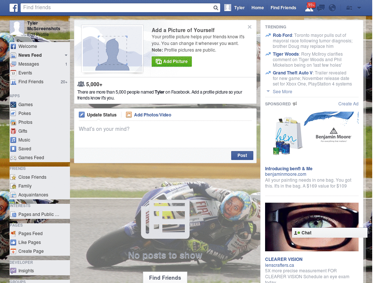Click the LensCrafters eye ad image

[311, 227]
